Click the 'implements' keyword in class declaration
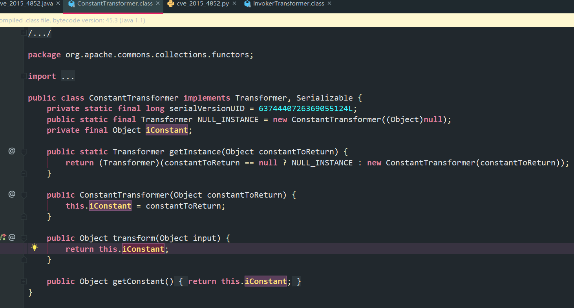 207,98
